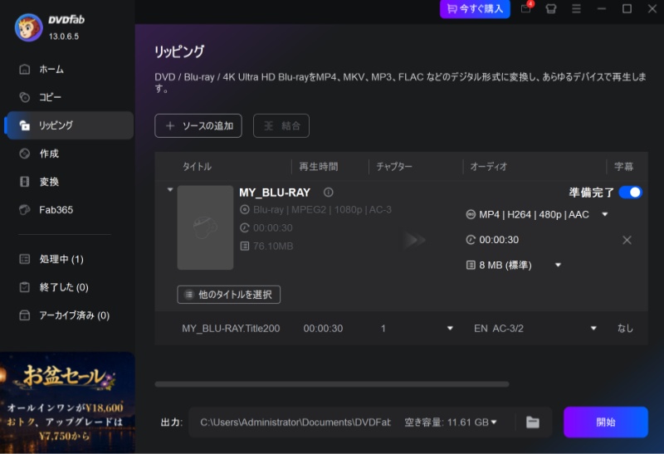Click the Fab365 icon
The width and height of the screenshot is (664, 454).
(25, 210)
